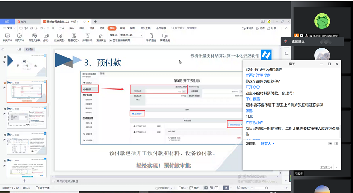
Task: Click the 隐藏幻灯片 (hide slide) icon
Action: click(74, 36)
